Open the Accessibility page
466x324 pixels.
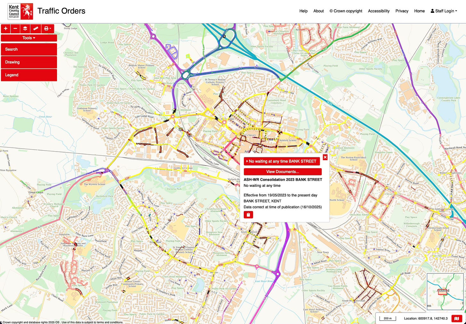(379, 11)
